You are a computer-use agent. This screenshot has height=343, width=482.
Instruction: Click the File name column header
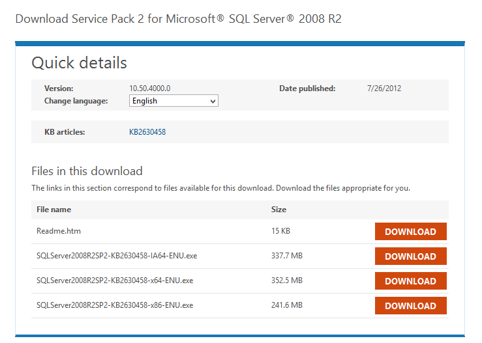[53, 210]
